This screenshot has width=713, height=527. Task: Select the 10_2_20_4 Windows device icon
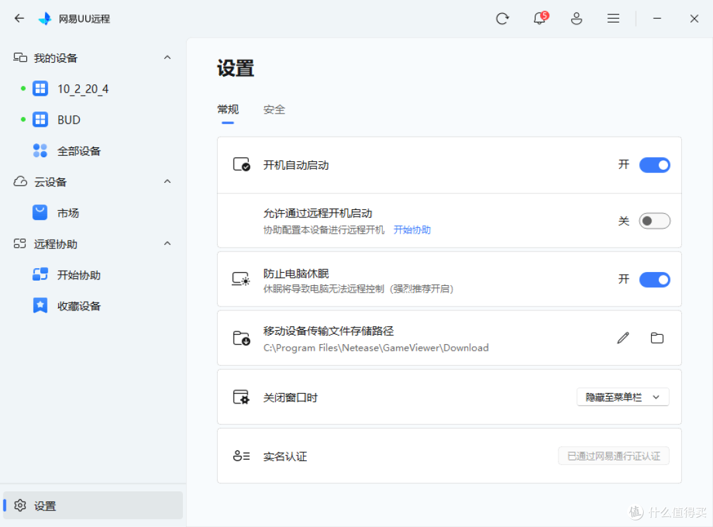pyautogui.click(x=40, y=88)
